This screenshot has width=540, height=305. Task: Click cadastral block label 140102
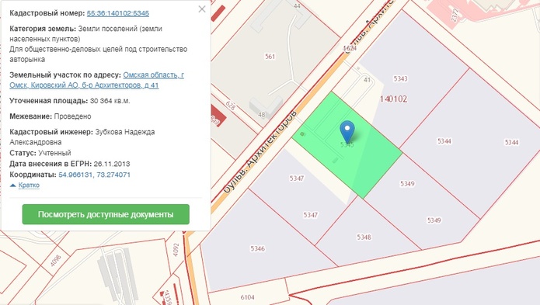point(394,99)
